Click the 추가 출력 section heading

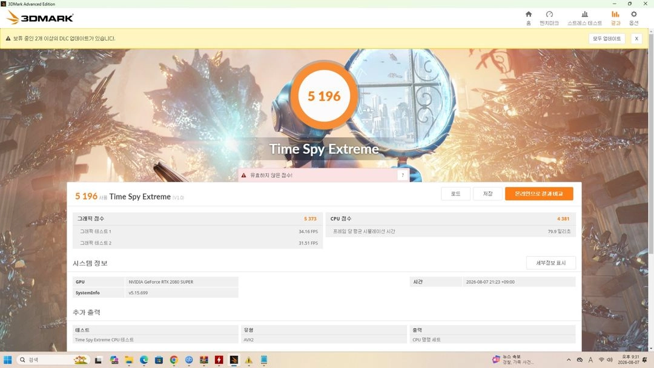point(87,312)
